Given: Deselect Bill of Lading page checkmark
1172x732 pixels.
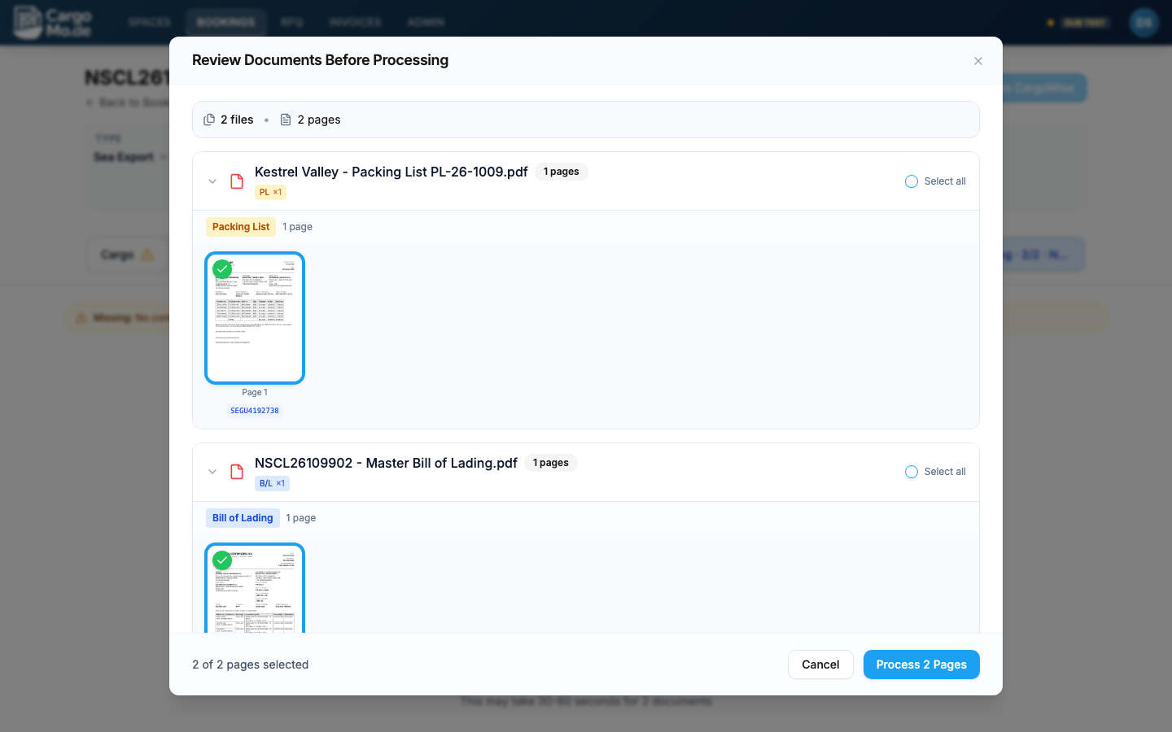Looking at the screenshot, I should pyautogui.click(x=222, y=560).
